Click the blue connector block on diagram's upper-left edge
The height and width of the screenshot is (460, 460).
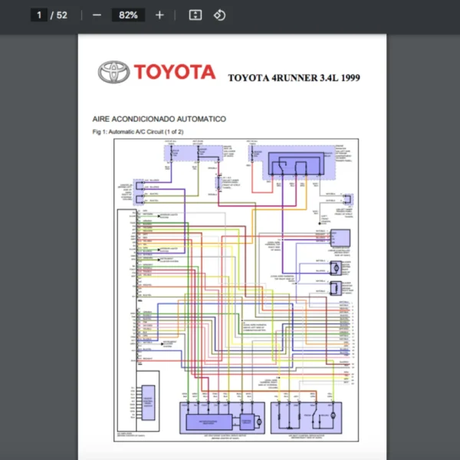[x=140, y=192]
